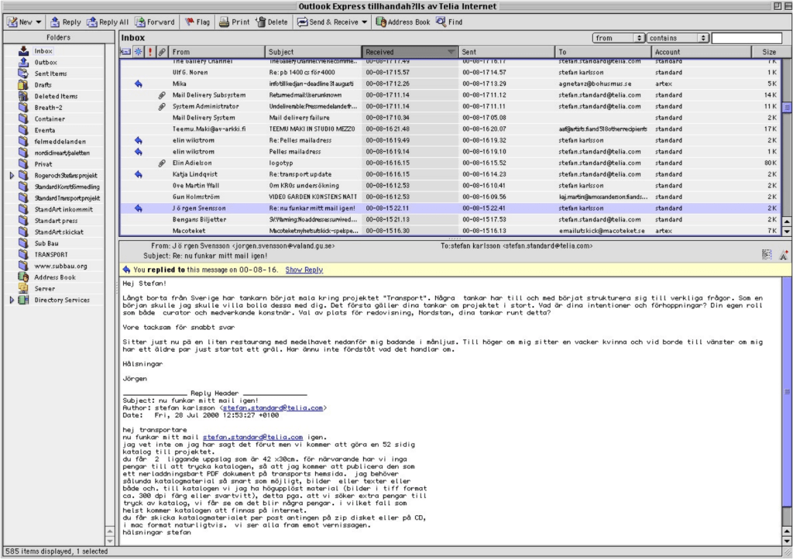Viewport: 793px width, 560px height.
Task: Expand the Roger och Stefans projekt folder
Action: (12, 176)
